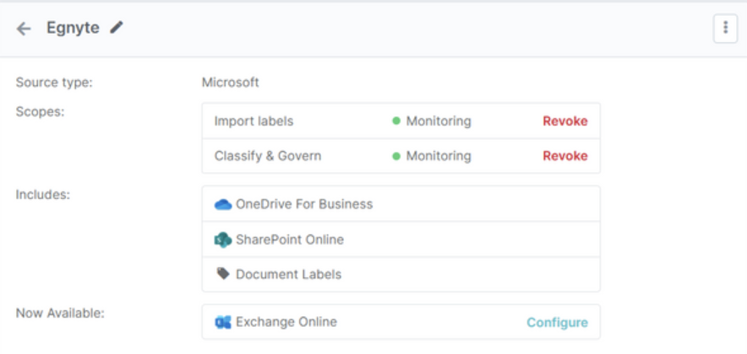The height and width of the screenshot is (354, 747).
Task: Select the Document Labels text
Action: click(288, 274)
